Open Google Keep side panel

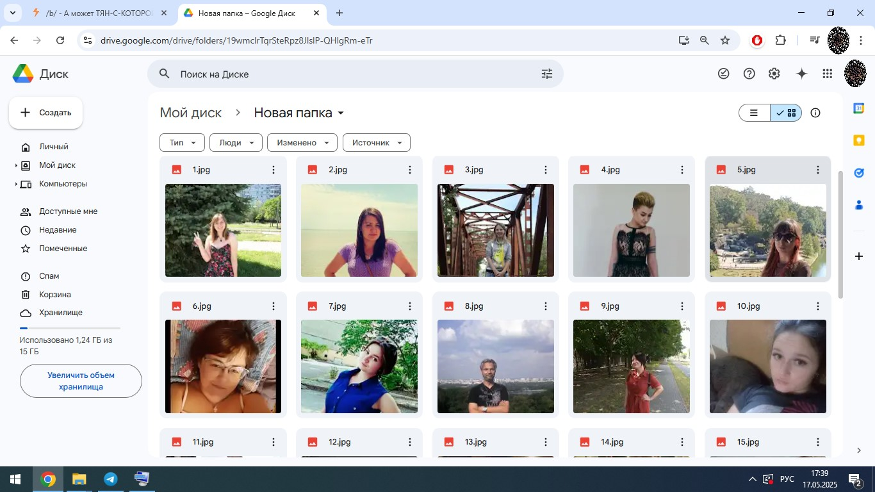coord(859,140)
